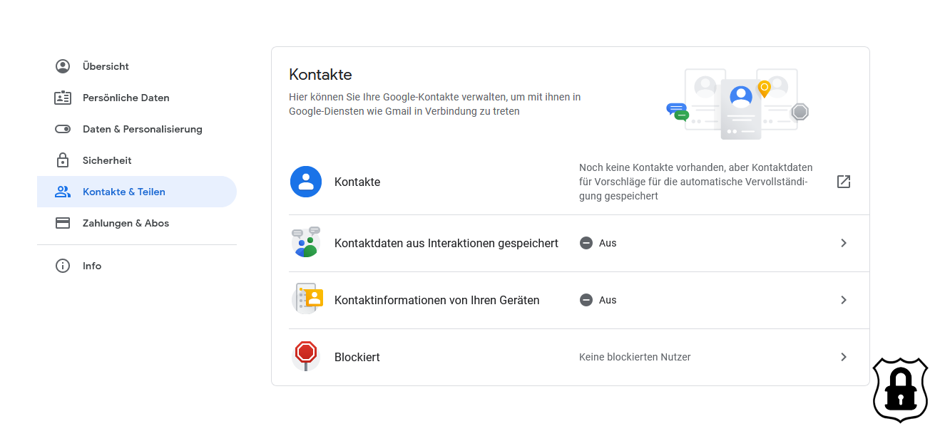Viewport: 945px width, 436px height.
Task: Click the Persönliche Daten ID card icon
Action: tap(63, 98)
